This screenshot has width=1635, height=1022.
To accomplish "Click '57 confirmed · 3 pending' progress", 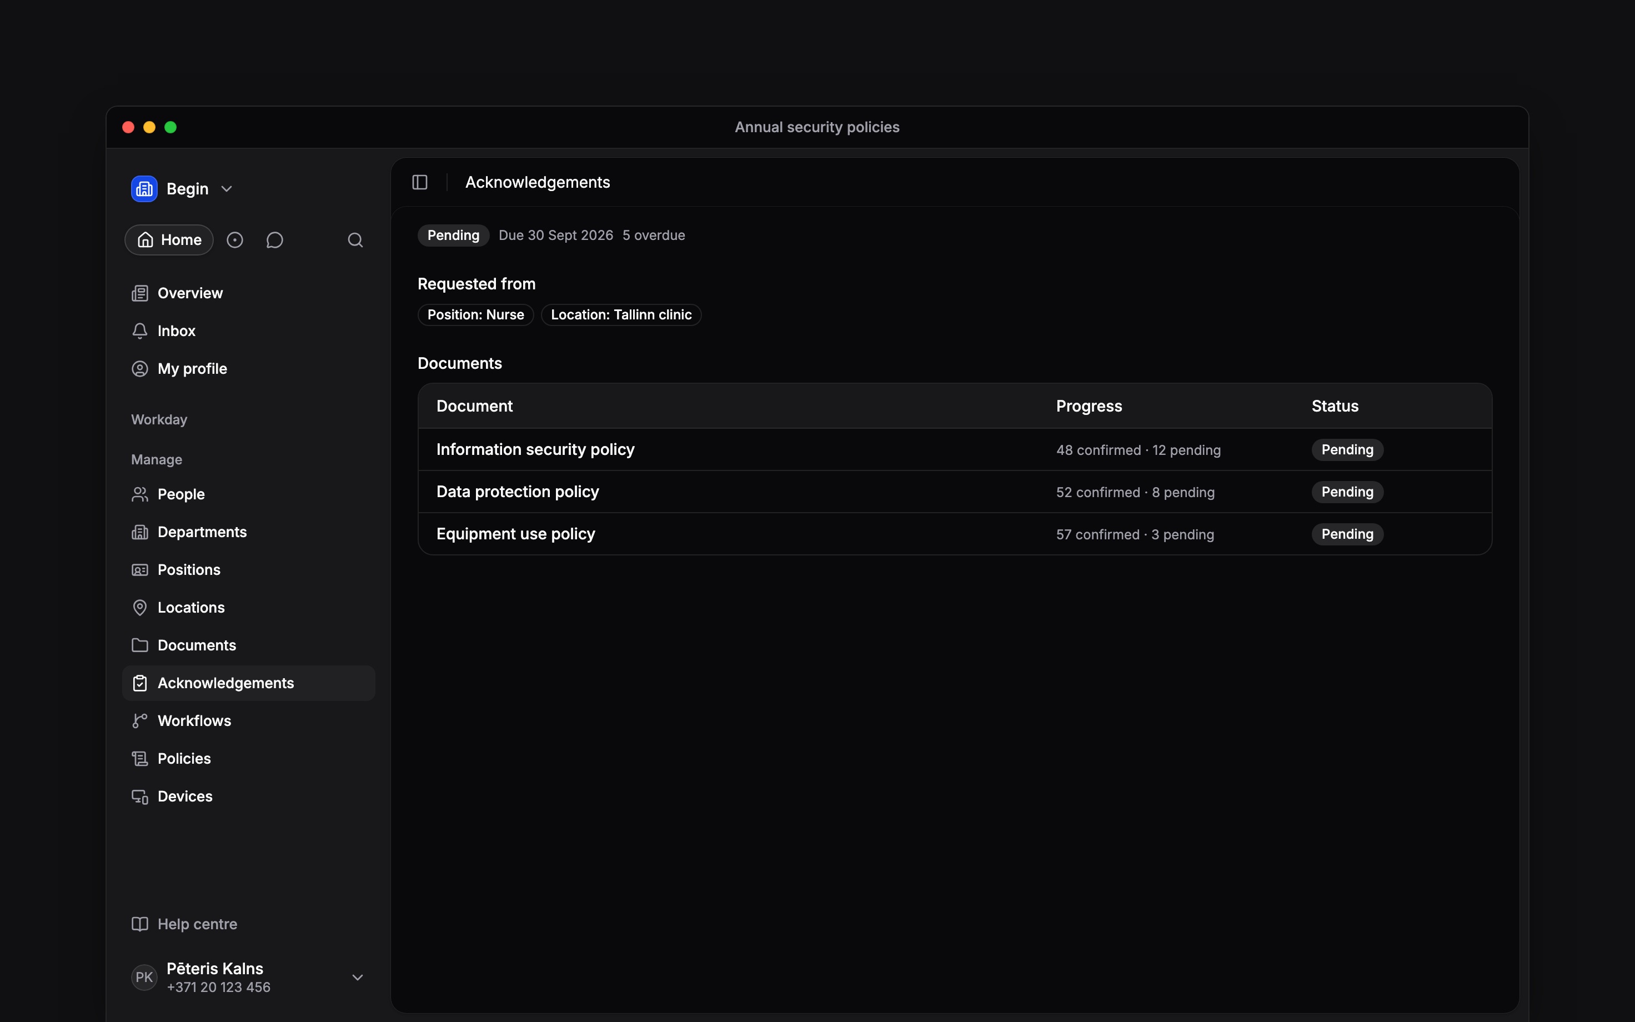I will tap(1135, 535).
